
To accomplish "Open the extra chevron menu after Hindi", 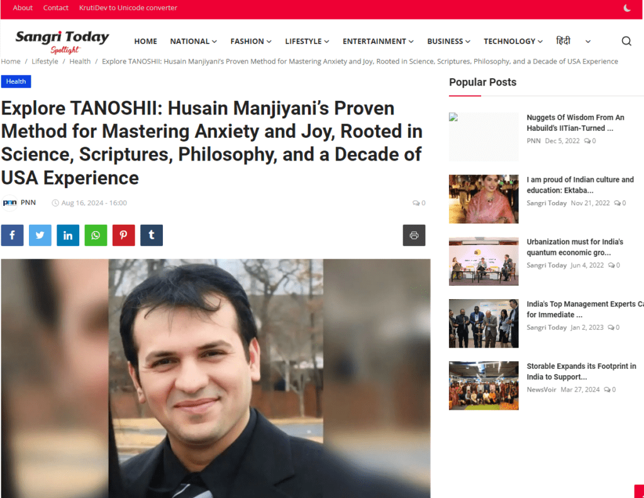I will click(x=588, y=42).
